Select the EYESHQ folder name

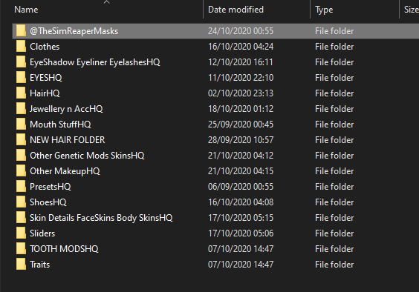[46, 78]
